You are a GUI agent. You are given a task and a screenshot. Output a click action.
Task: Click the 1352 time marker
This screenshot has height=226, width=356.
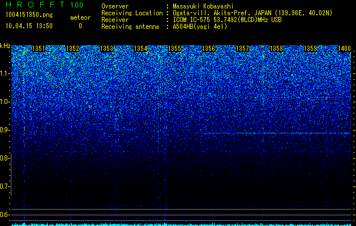tap(72, 49)
